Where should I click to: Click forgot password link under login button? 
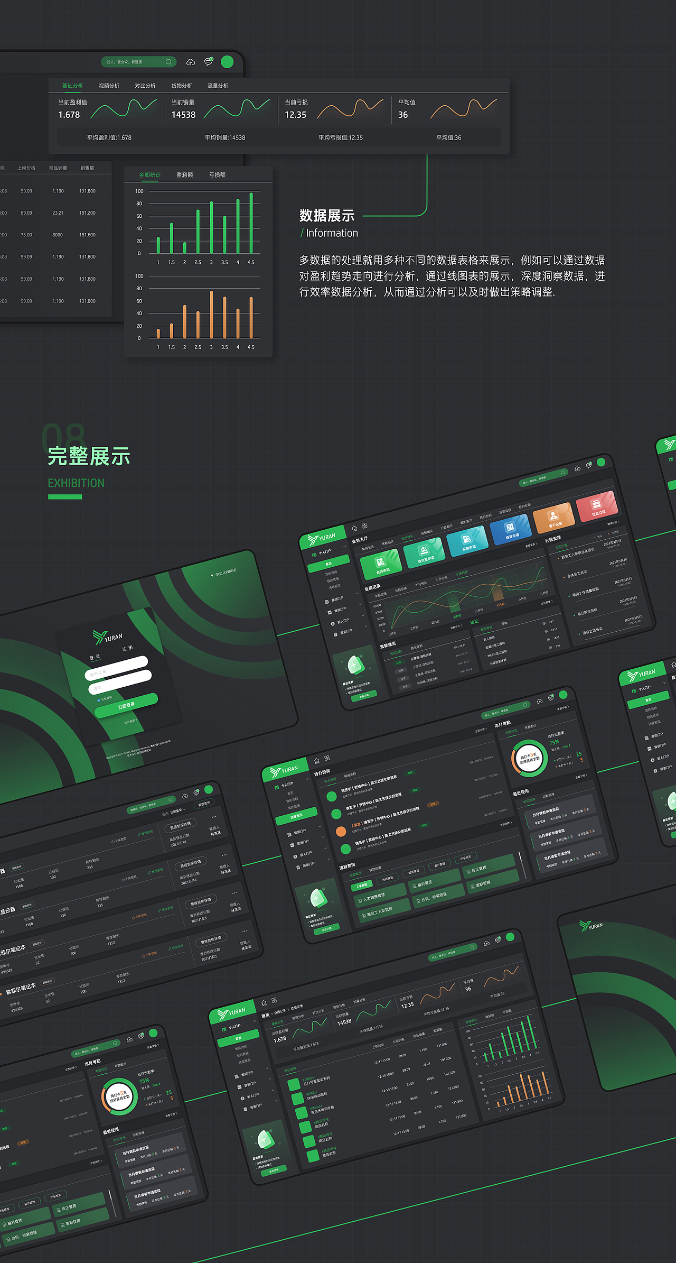click(x=130, y=721)
